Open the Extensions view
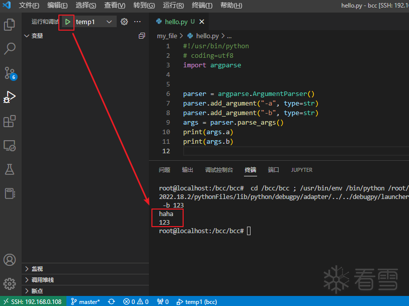 coord(10,122)
